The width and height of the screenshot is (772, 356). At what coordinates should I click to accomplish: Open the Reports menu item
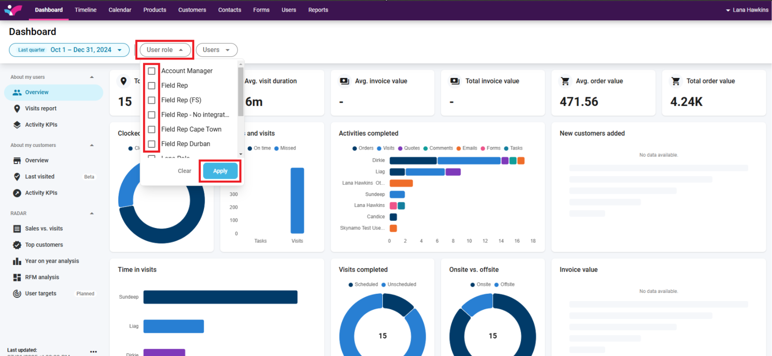click(318, 10)
